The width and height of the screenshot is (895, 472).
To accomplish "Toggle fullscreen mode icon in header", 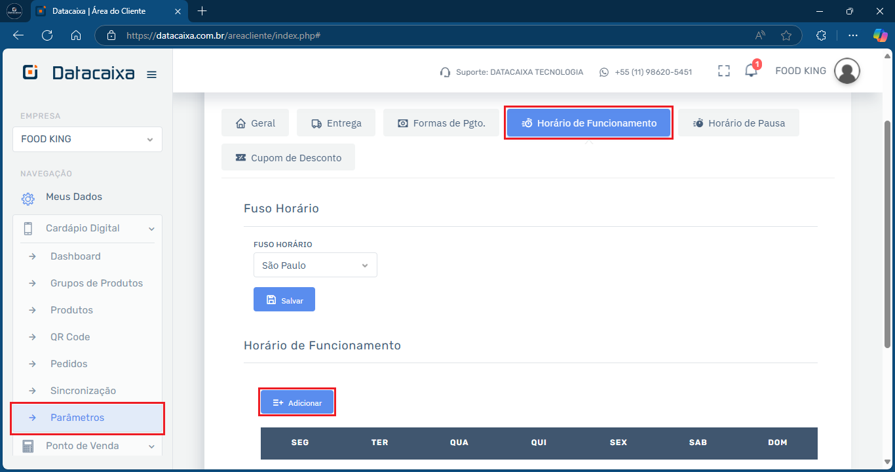I will [x=723, y=71].
